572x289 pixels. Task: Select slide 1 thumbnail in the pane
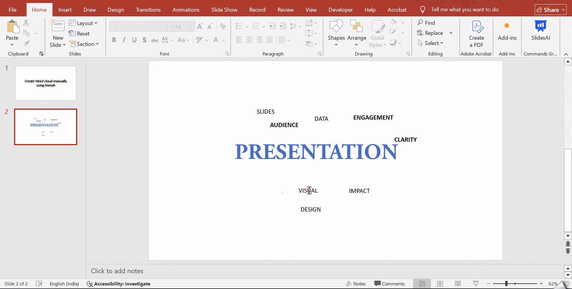(45, 83)
